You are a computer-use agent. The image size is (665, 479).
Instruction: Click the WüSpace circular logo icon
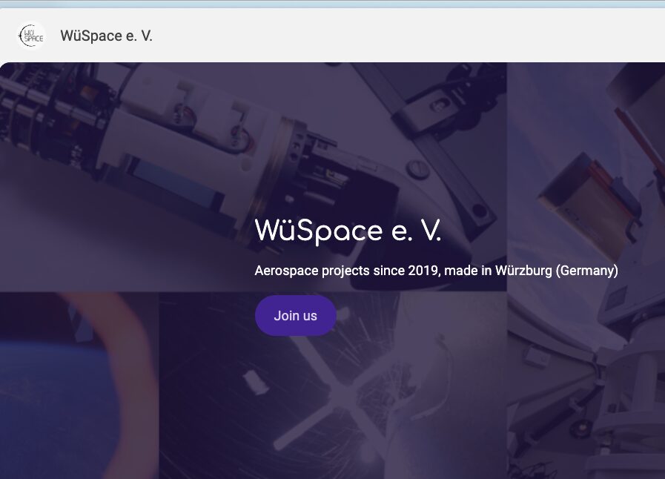click(31, 36)
